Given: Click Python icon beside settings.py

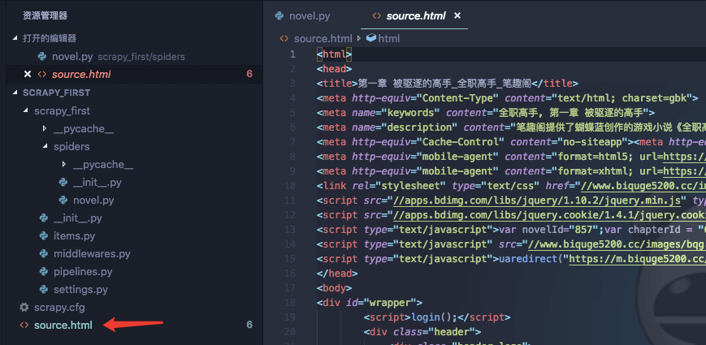Looking at the screenshot, I should (x=44, y=289).
